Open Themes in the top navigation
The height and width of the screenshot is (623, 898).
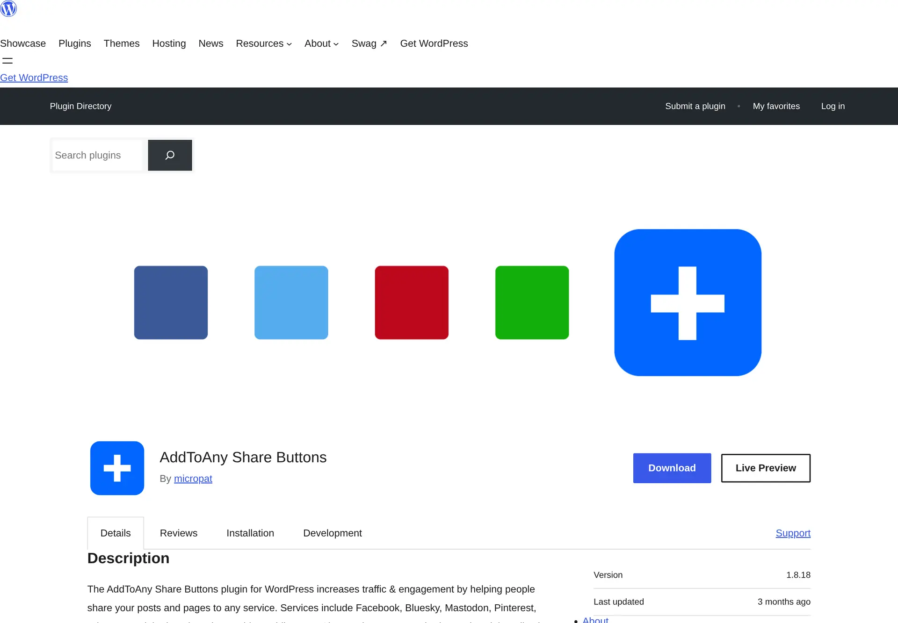pos(122,43)
